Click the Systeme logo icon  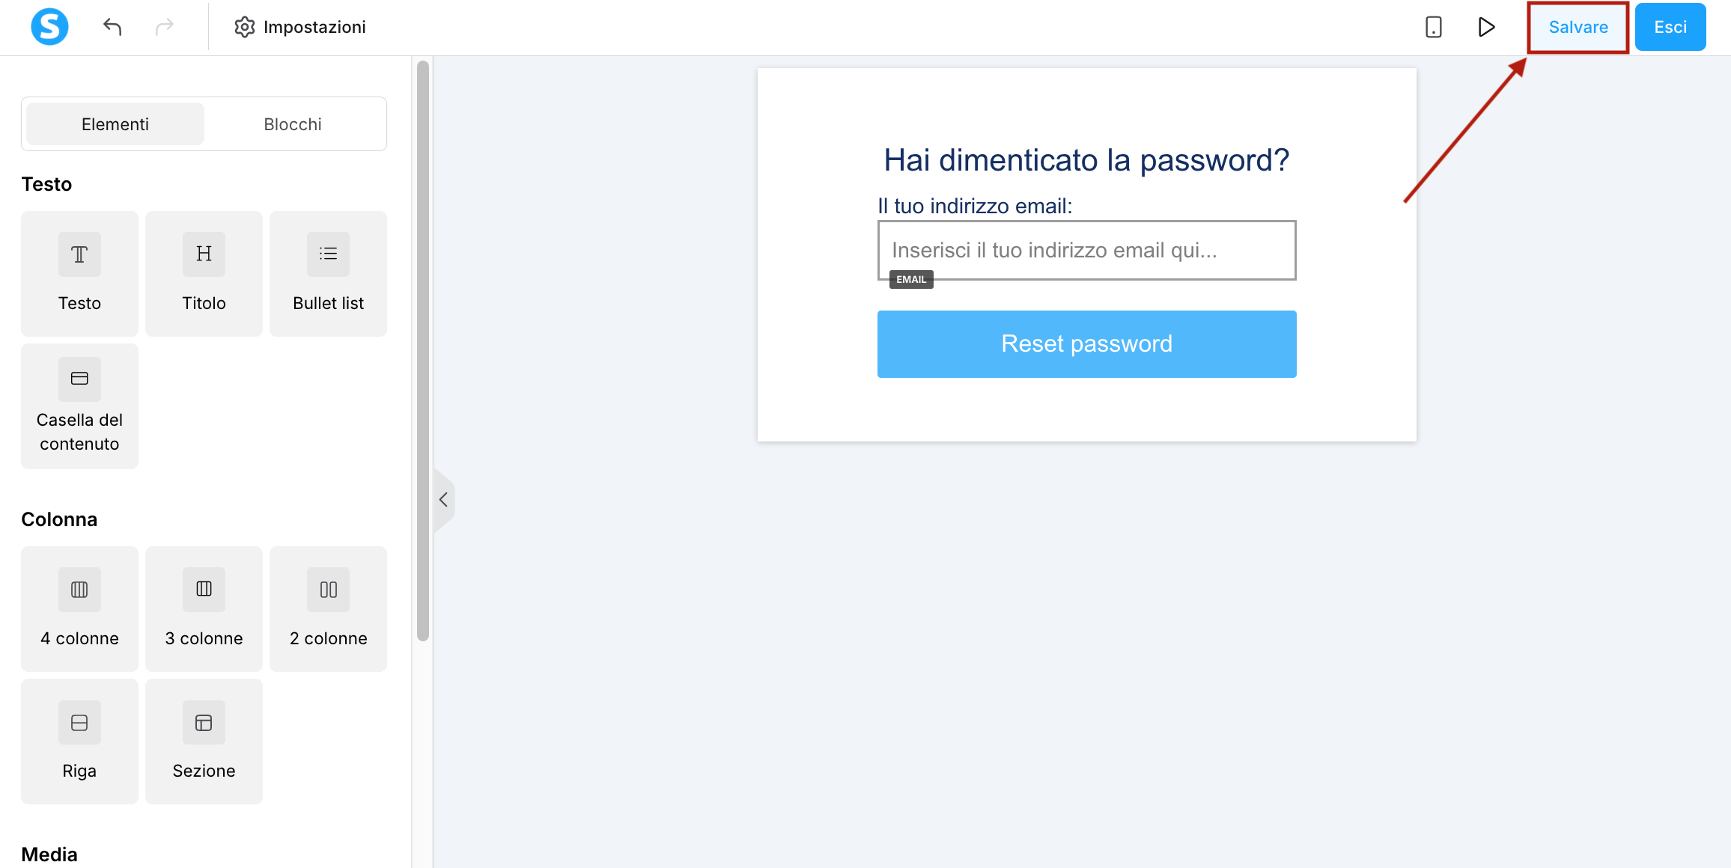(49, 27)
